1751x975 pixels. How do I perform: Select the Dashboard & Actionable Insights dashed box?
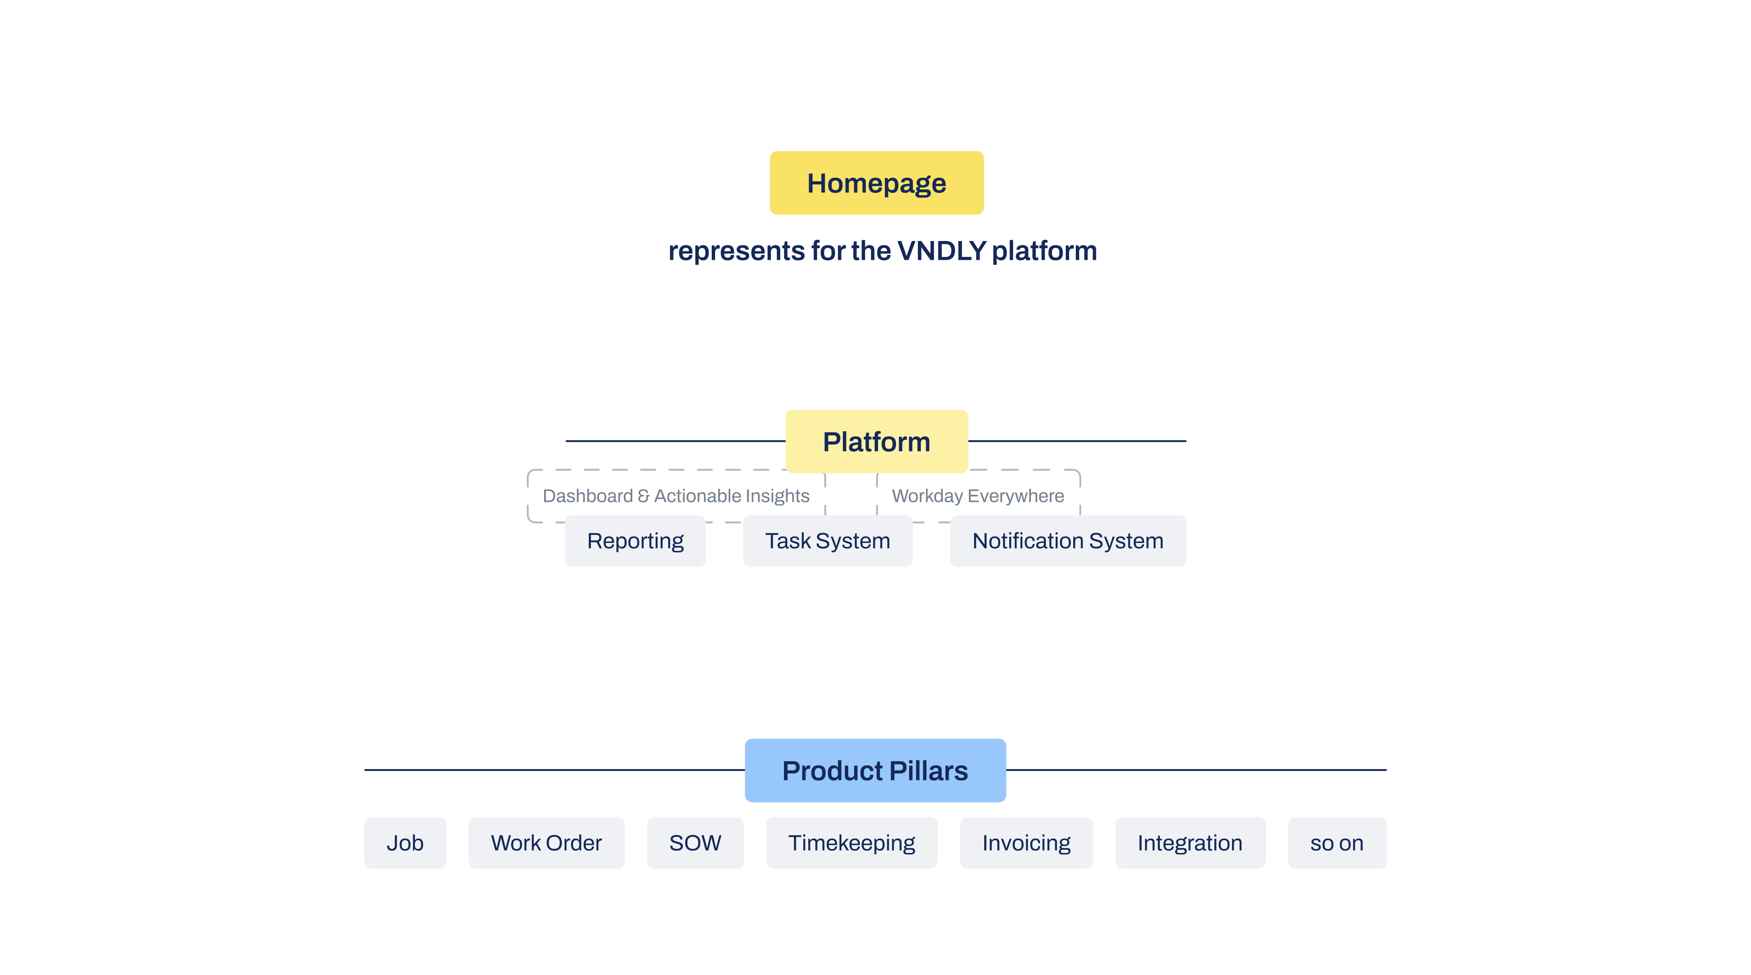[676, 495]
